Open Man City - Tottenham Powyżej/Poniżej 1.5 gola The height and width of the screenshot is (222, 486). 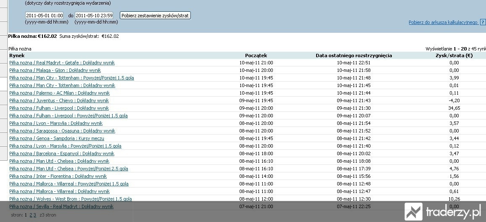pyautogui.click(x=71, y=78)
